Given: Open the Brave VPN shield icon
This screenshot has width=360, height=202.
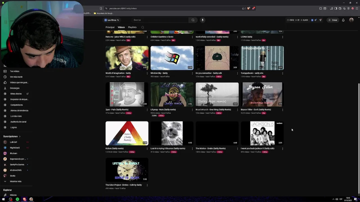Looking at the screenshot, I should pyautogui.click(x=348, y=8).
